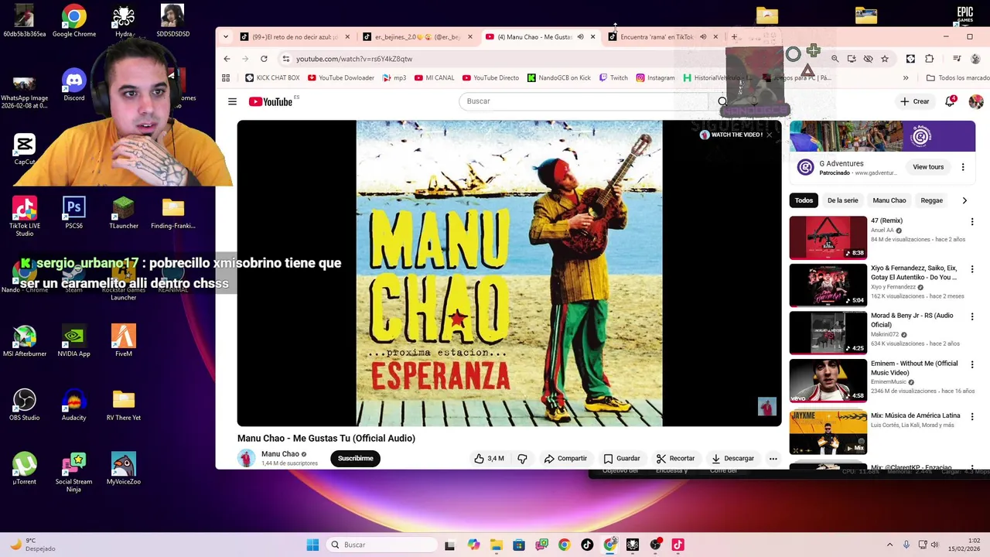This screenshot has width=990, height=557.
Task: Open Windows Start menu
Action: [x=312, y=545]
